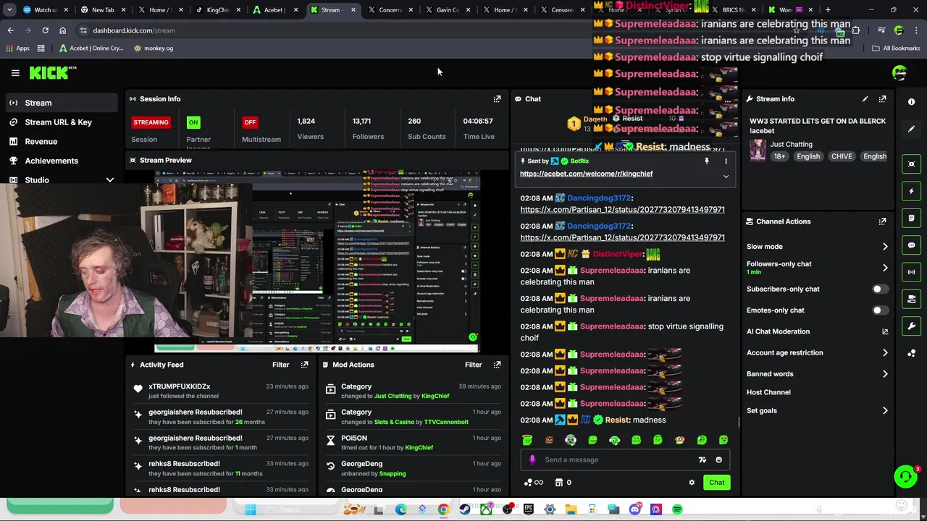
Task: Pop out the Mod Actions panel
Action: 497,365
